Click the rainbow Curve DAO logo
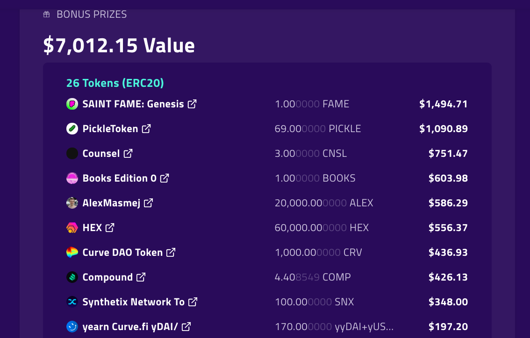 coord(72,252)
